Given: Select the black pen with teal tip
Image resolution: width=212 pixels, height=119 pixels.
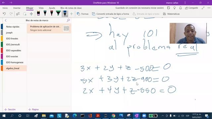Looking at the screenshot, I should point(45,13).
